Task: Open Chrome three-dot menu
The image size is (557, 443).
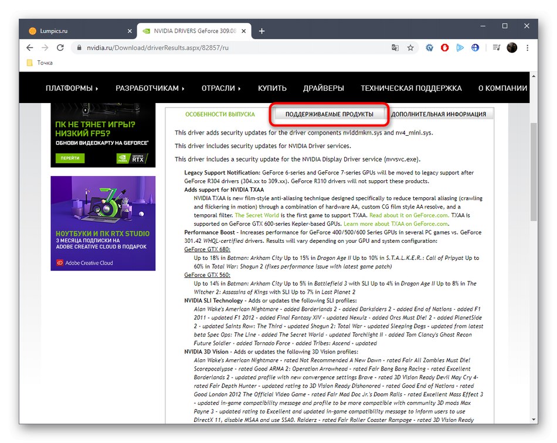Action: pos(528,48)
